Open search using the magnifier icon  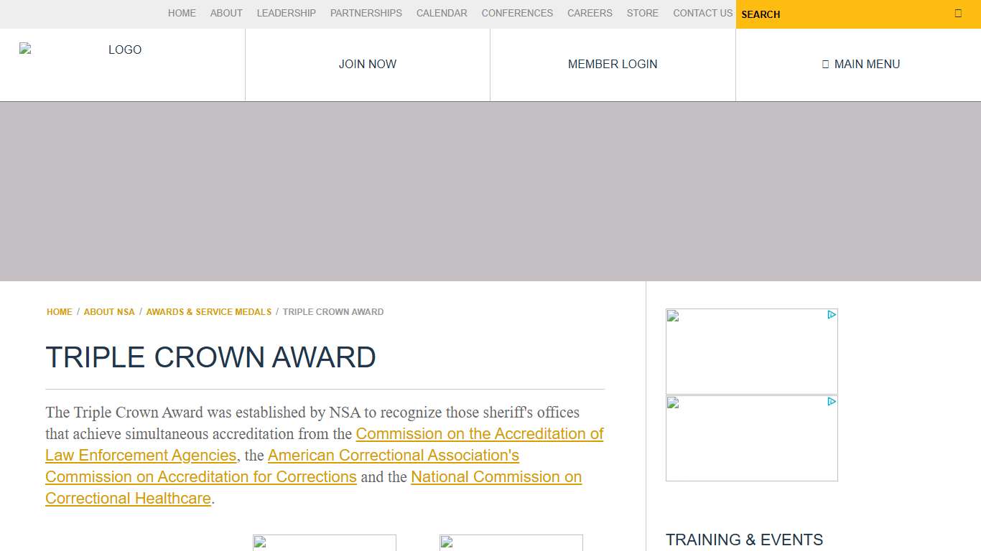(958, 13)
